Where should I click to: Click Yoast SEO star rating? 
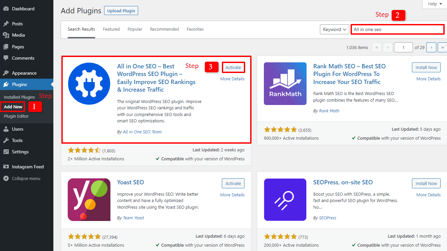pyautogui.click(x=84, y=237)
